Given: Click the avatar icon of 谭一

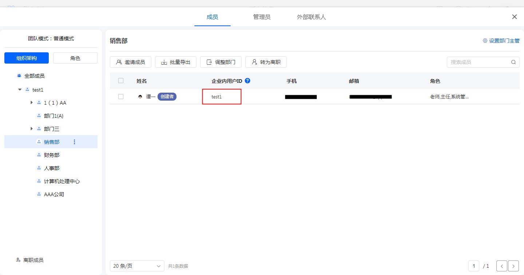Looking at the screenshot, I should [140, 97].
